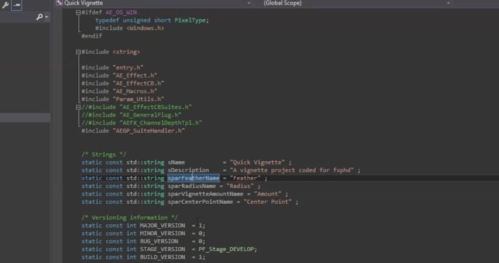The height and width of the screenshot is (263, 499).
Task: Collapse the #ifdef AE_OS_WIN block
Action: coord(78,12)
